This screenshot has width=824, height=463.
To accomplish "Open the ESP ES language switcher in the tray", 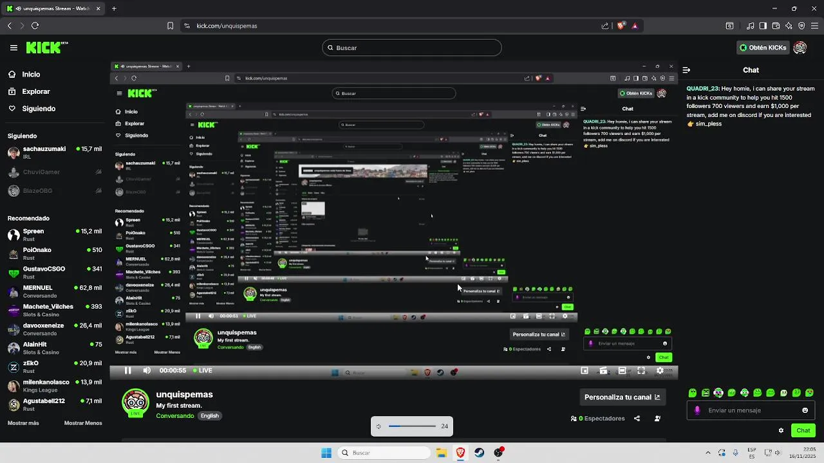I will (x=752, y=453).
